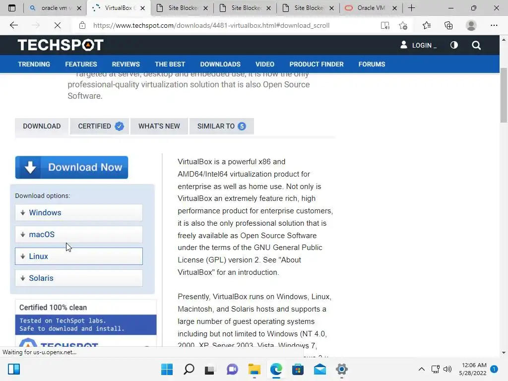This screenshot has height=381, width=508.
Task: Open Mail app on taskbar
Action: tap(320, 369)
